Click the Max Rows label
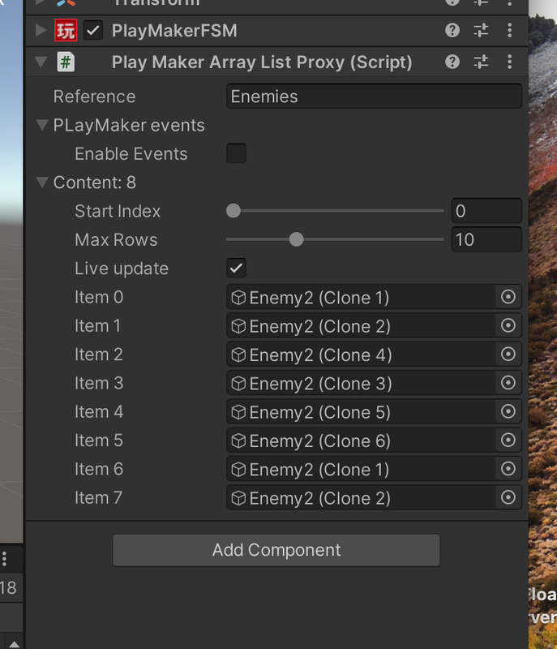The height and width of the screenshot is (649, 557). pos(116,239)
